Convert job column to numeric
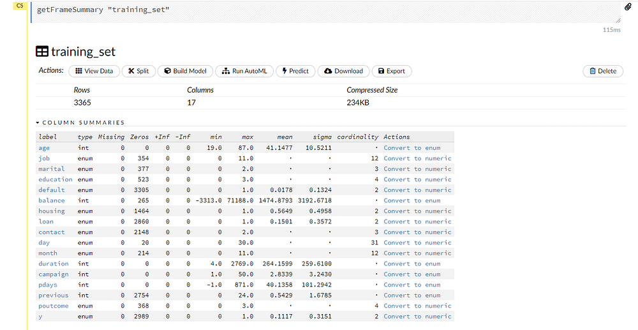This screenshot has height=330, width=638. [x=417, y=158]
